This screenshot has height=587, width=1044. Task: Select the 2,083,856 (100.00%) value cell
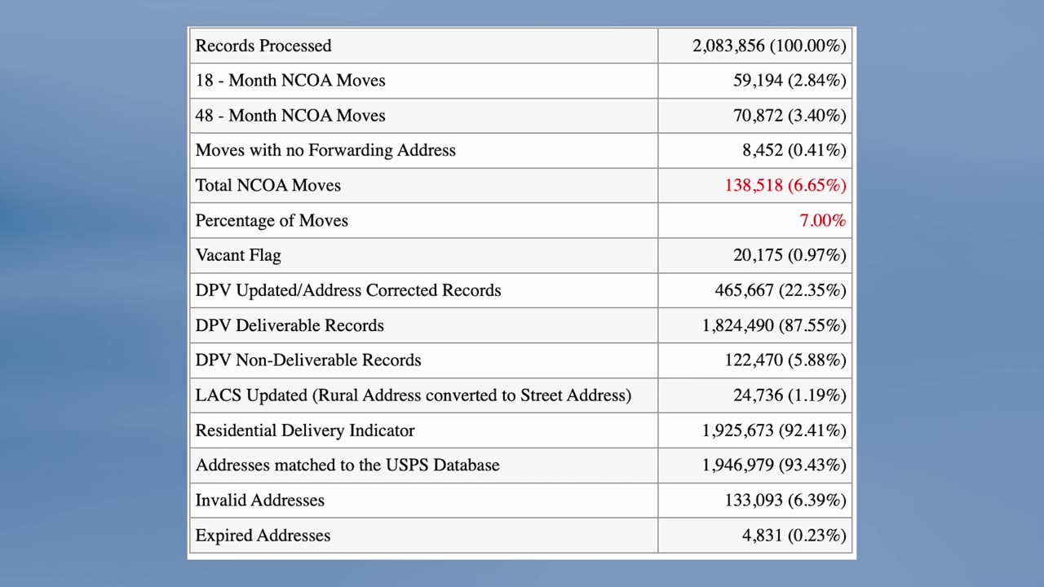[769, 46]
